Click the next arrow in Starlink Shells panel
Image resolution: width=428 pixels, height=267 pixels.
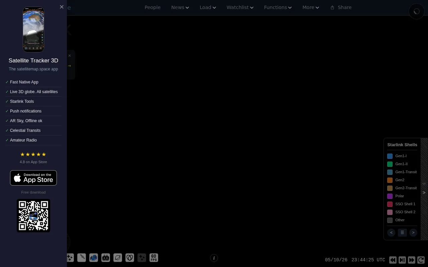pyautogui.click(x=413, y=233)
